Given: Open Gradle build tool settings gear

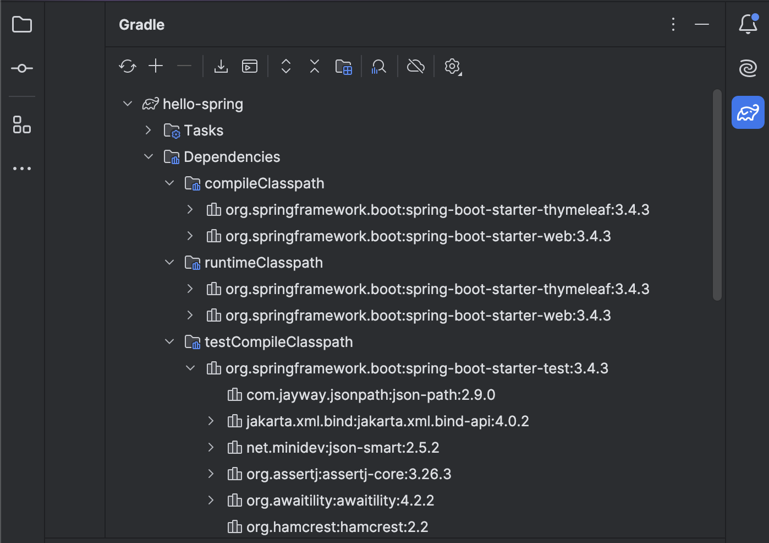Looking at the screenshot, I should point(453,67).
